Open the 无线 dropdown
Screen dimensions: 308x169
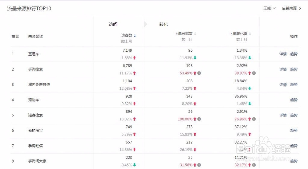point(269,8)
